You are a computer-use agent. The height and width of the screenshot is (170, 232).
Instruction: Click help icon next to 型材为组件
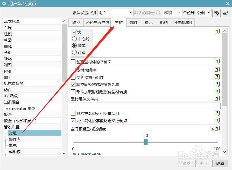tap(217, 69)
